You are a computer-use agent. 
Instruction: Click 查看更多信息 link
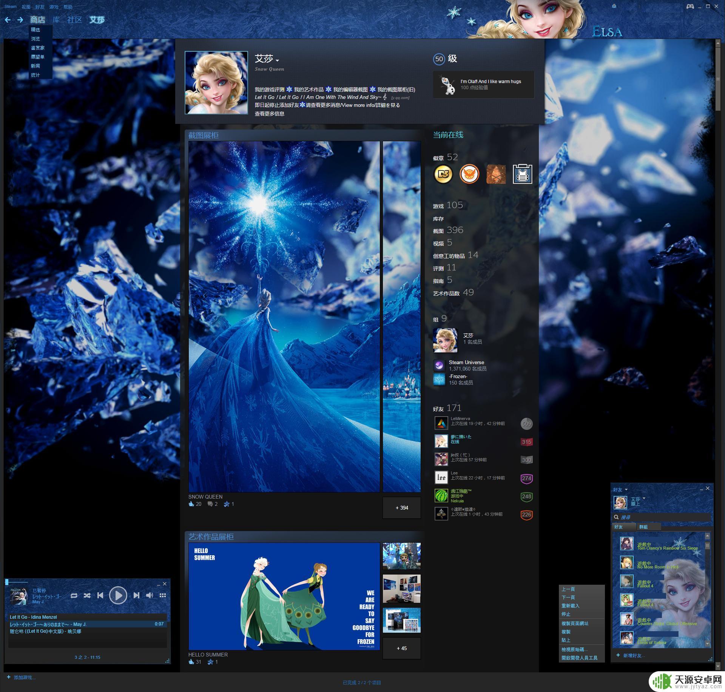[270, 113]
